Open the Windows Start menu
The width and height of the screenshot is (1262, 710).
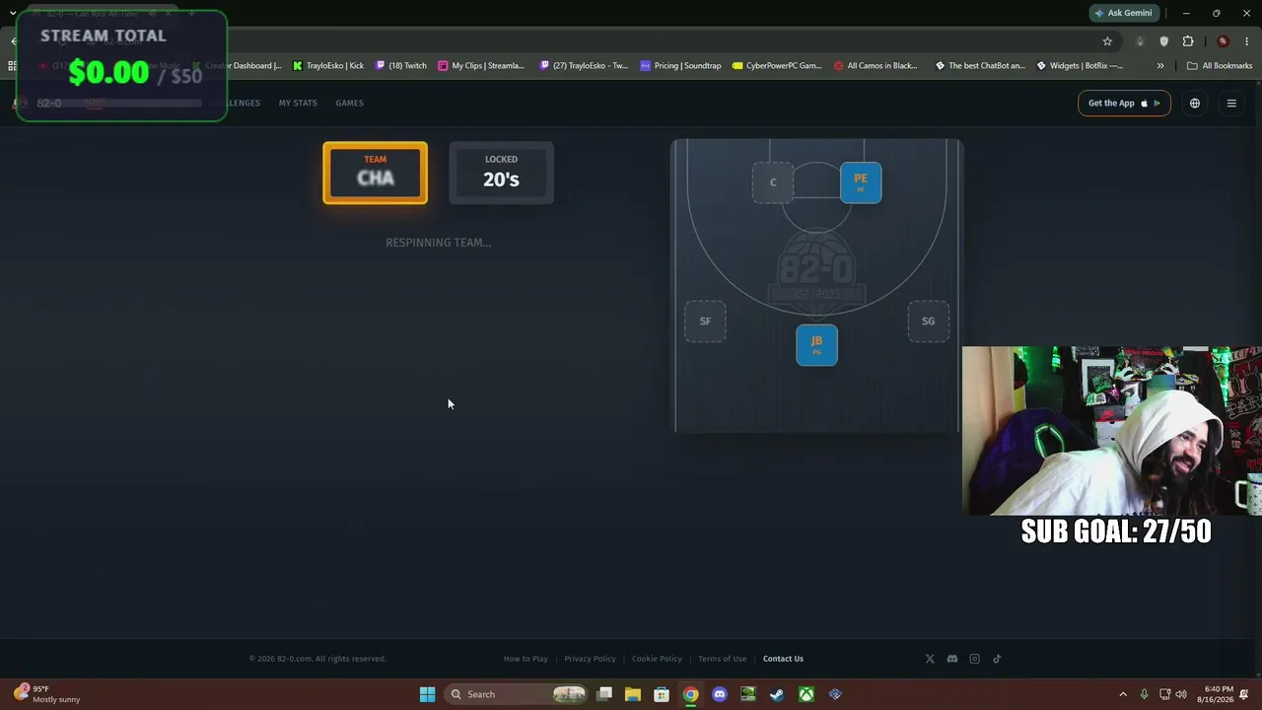point(427,694)
